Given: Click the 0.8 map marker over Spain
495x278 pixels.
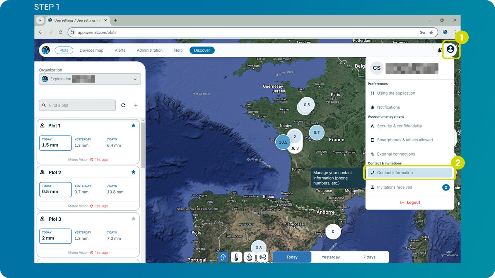Looking at the screenshot, I should 259,247.
